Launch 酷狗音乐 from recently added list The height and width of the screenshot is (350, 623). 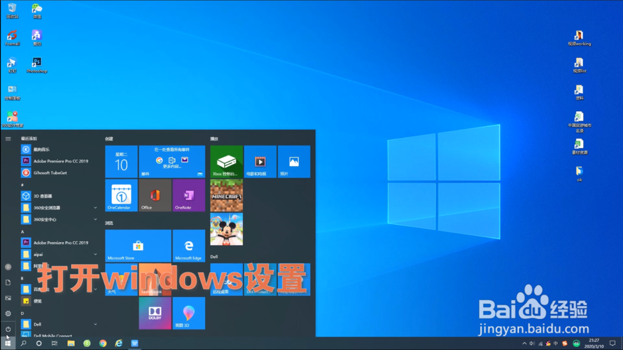click(59, 149)
